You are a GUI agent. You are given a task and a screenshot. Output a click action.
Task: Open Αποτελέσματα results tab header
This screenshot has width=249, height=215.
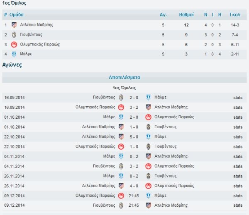pyautogui.click(x=124, y=77)
